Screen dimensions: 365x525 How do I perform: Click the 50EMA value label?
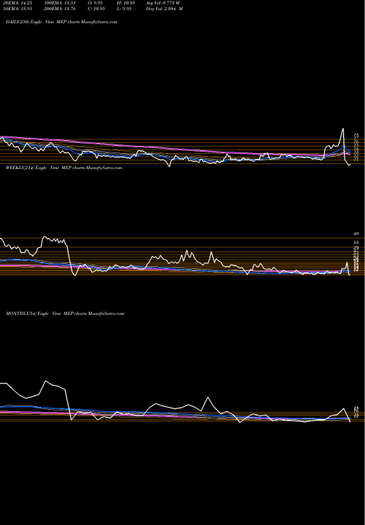click(x=18, y=9)
